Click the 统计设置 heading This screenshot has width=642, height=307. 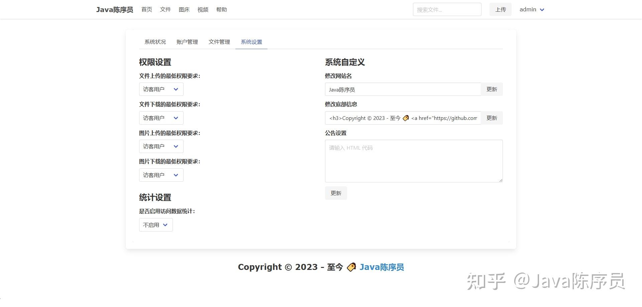pyautogui.click(x=155, y=197)
